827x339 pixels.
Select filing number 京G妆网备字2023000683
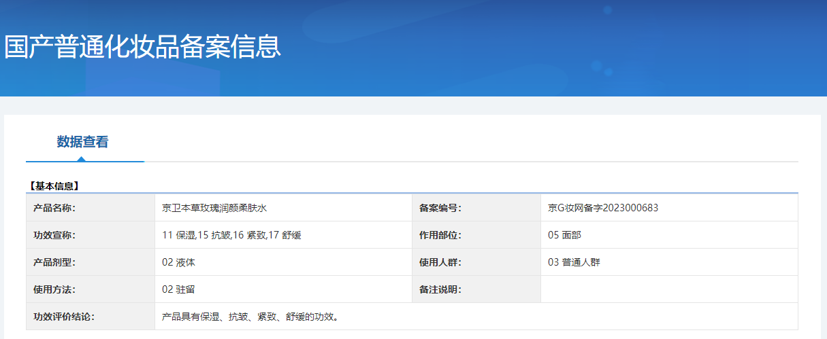click(x=603, y=208)
